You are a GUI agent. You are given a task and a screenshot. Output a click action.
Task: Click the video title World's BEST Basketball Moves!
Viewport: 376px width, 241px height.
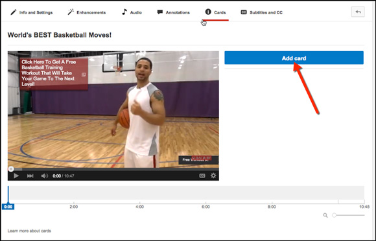[x=60, y=35]
